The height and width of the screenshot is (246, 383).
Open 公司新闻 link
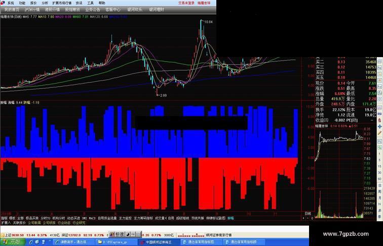point(34,223)
